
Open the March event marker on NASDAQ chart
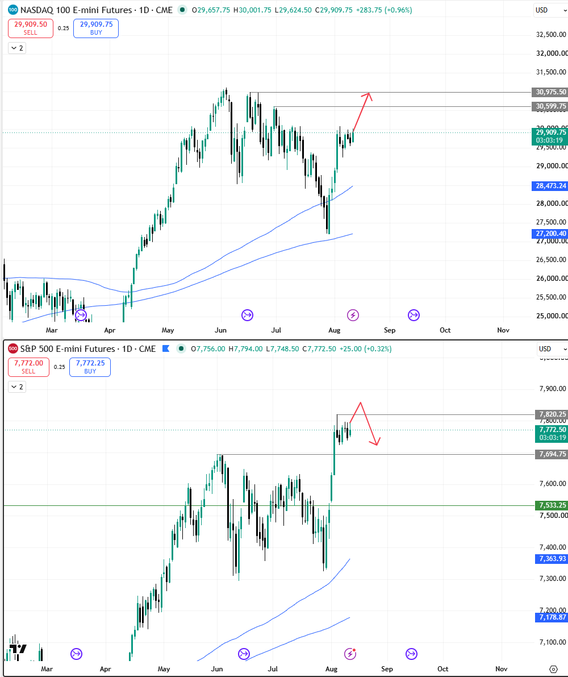click(x=81, y=315)
